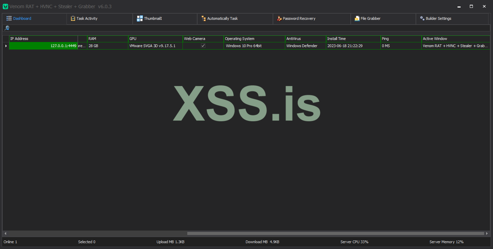Viewport: 493px width, 249px height.
Task: Click the 0 MS ping cell
Action: tap(401, 46)
